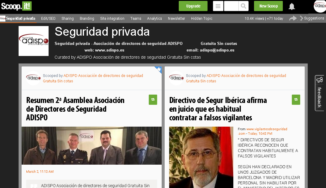
Task: Open the Directivo de Segur Ibérica headline
Action: pos(218,109)
